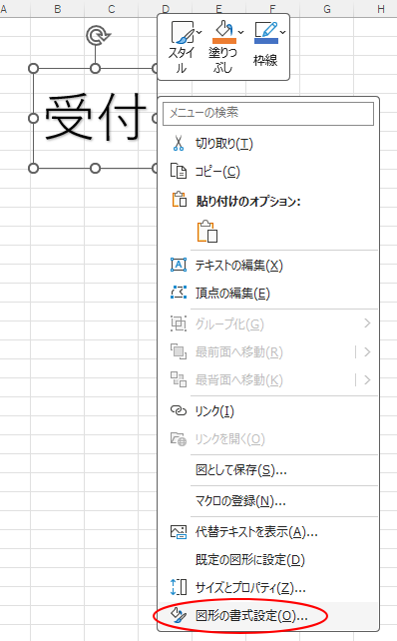Open the Style dropdown arrow

point(199,32)
